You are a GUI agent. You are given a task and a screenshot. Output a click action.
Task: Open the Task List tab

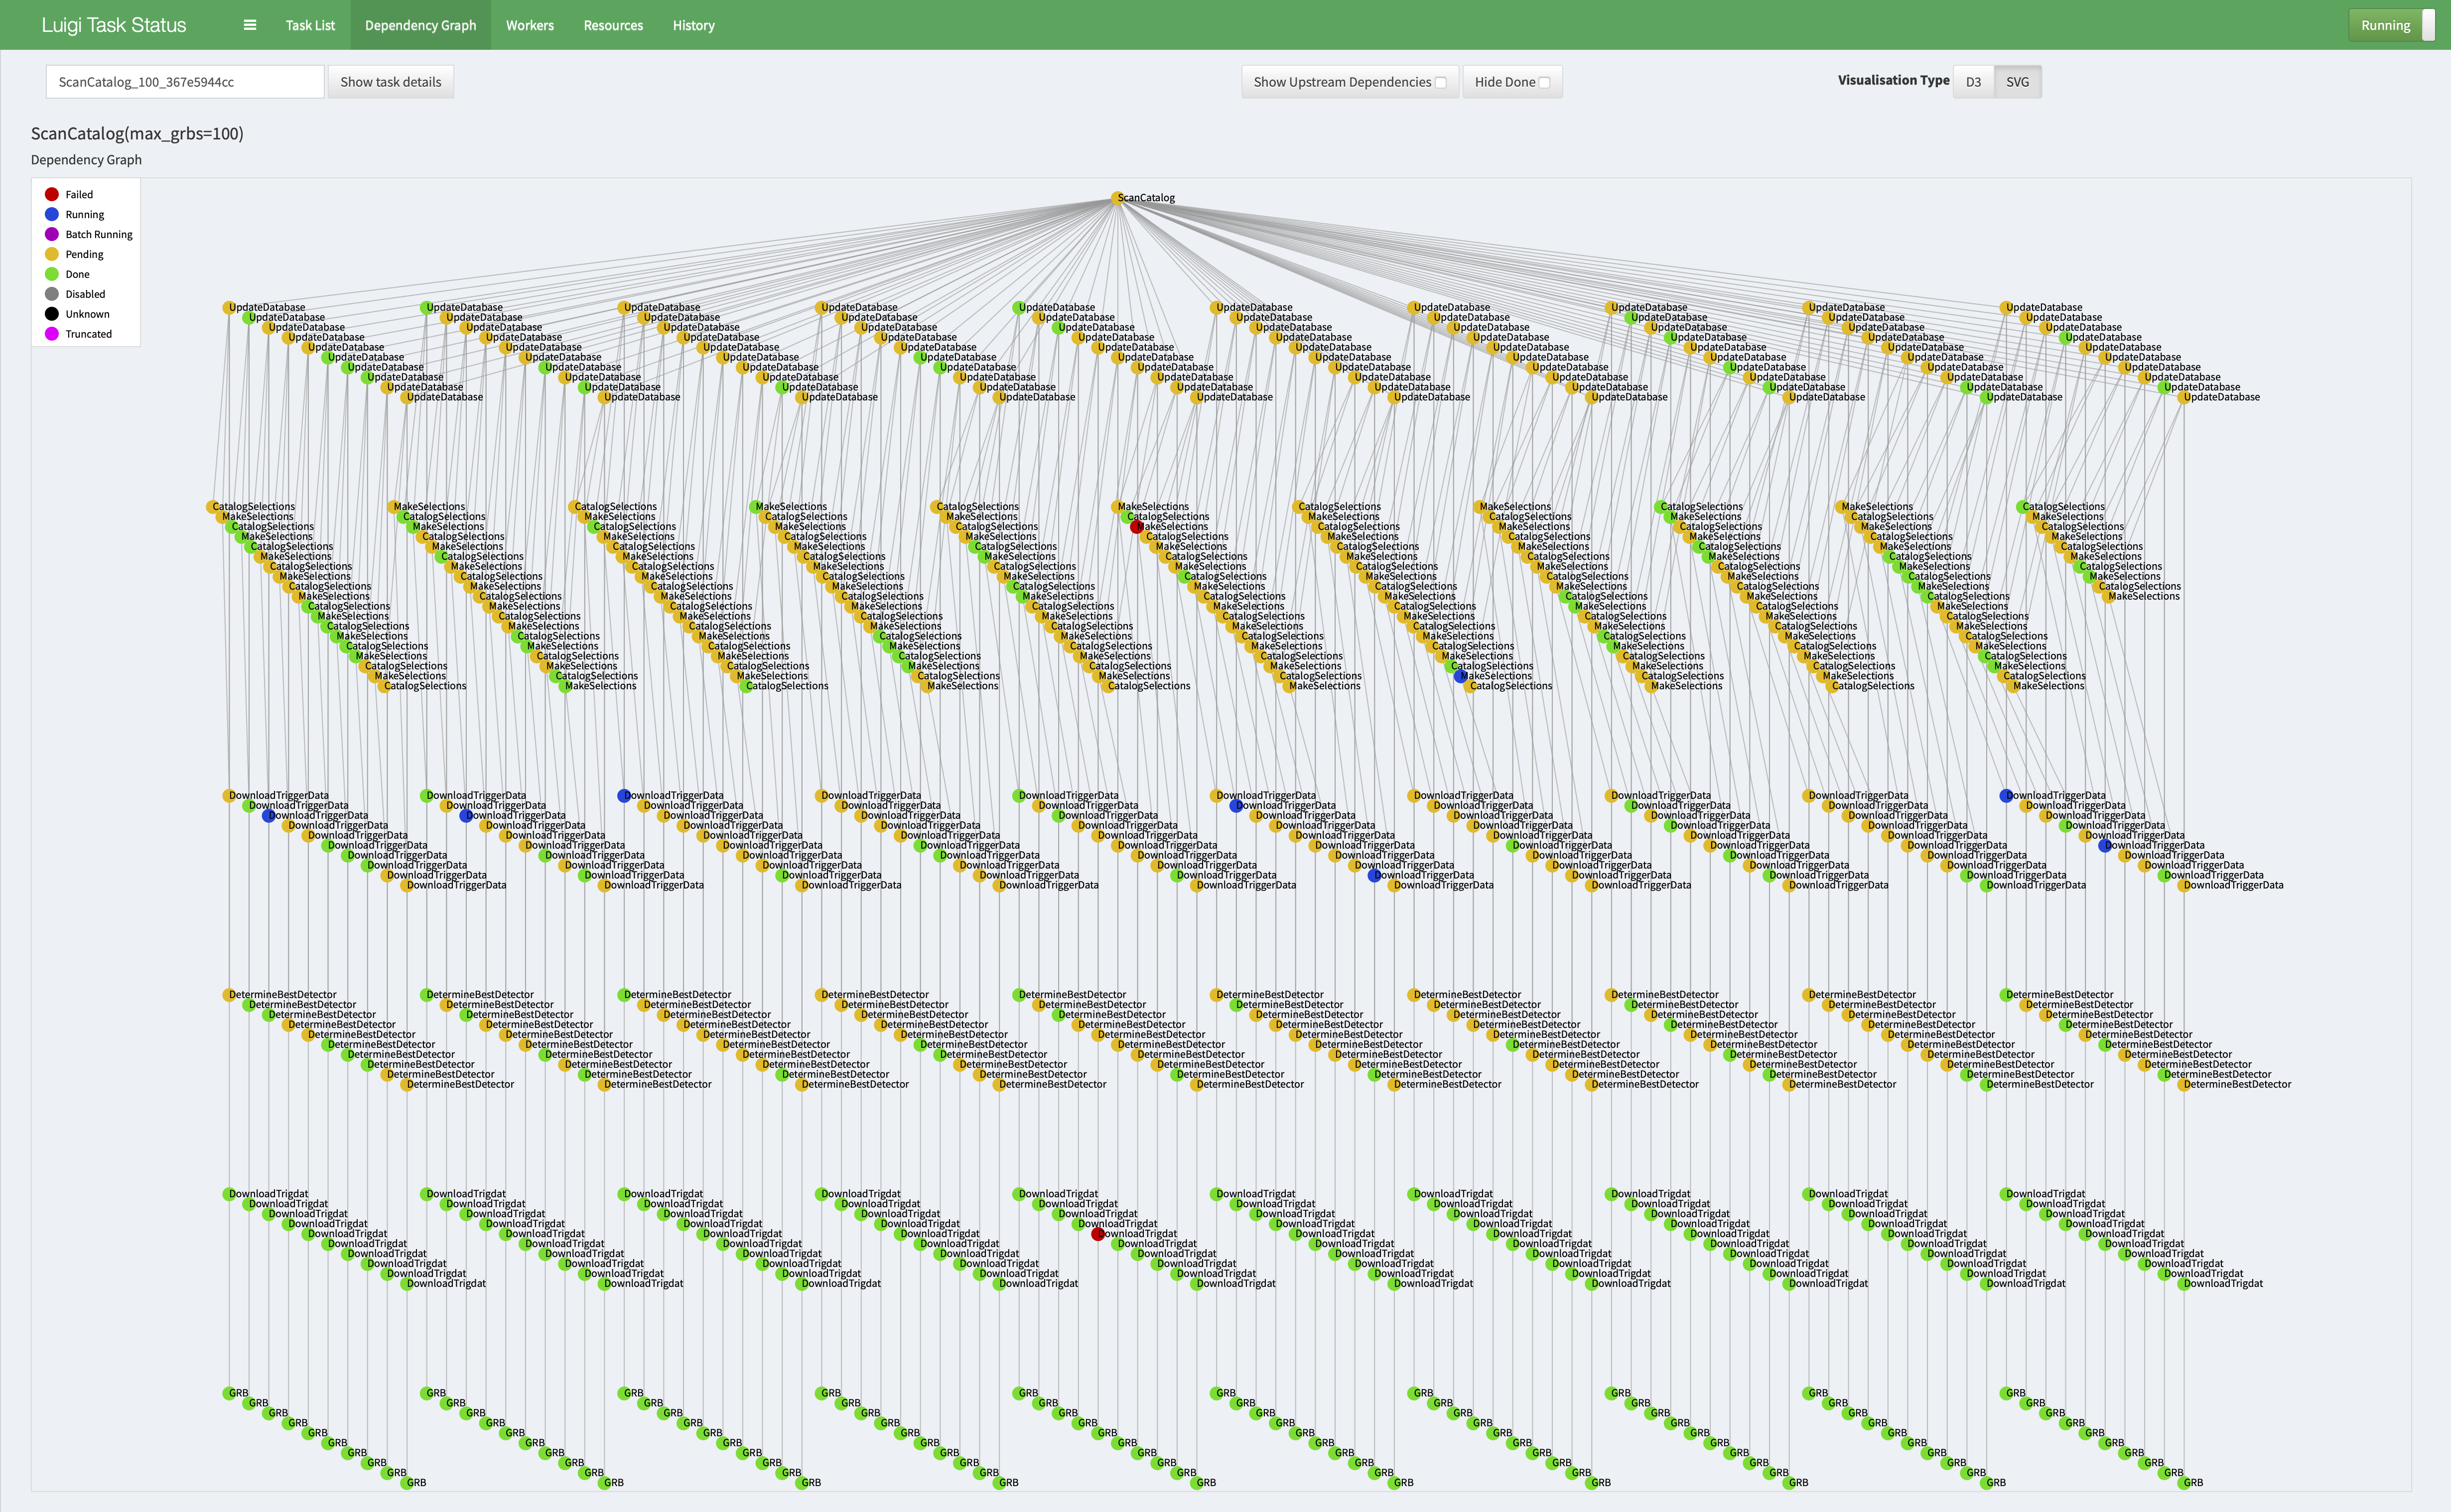(x=310, y=25)
